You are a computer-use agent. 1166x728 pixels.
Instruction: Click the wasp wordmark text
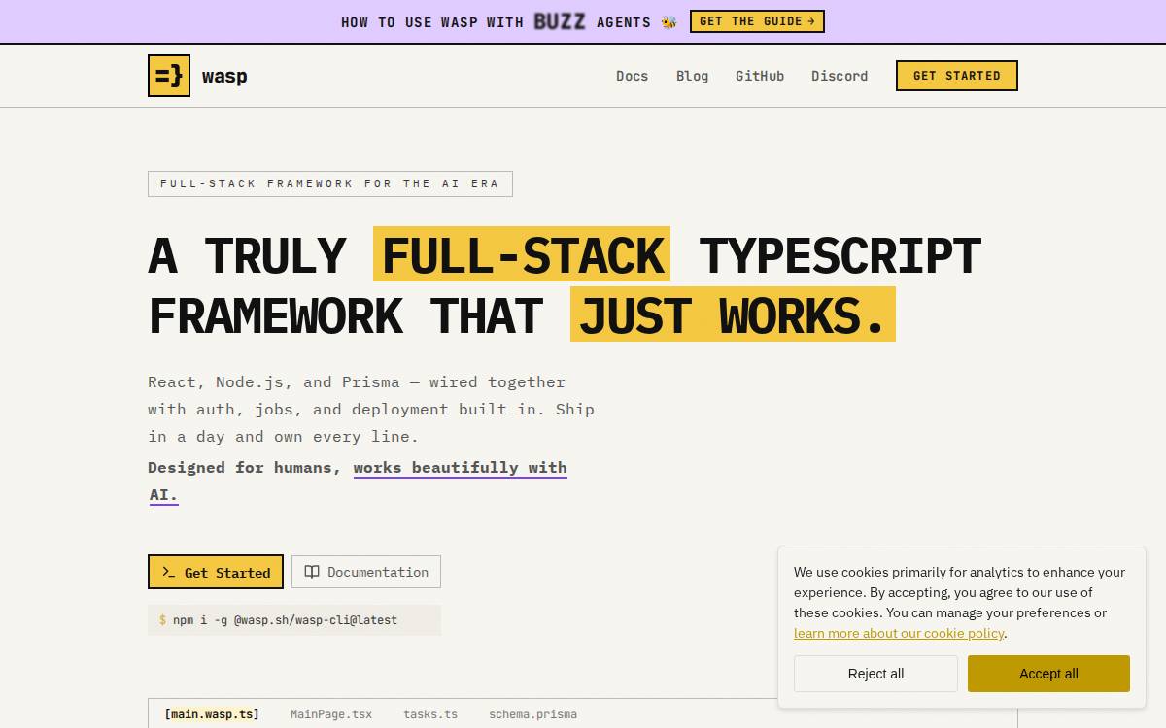pyautogui.click(x=224, y=76)
